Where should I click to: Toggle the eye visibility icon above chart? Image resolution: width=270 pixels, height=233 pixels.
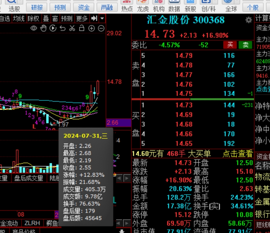34,28
